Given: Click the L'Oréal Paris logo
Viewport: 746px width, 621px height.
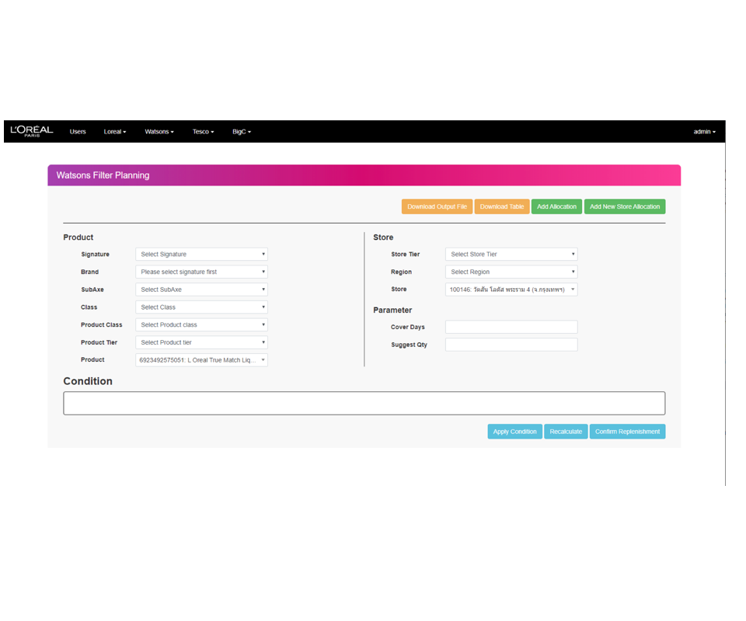Looking at the screenshot, I should pos(32,130).
